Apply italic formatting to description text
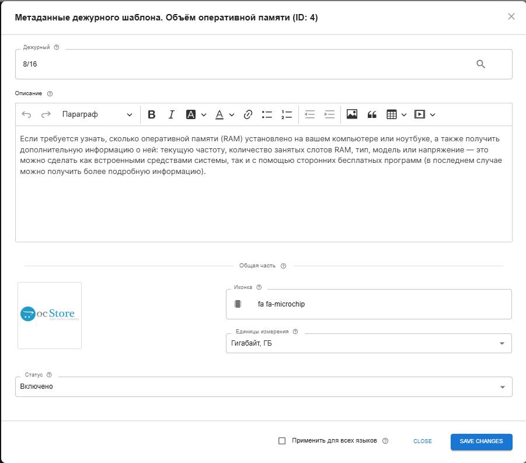Image resolution: width=526 pixels, height=463 pixels. (x=171, y=114)
